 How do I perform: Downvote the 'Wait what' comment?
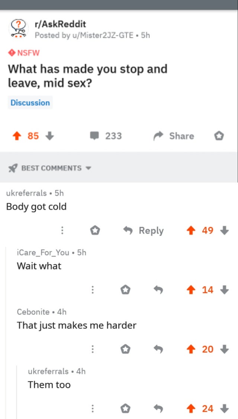(225, 290)
